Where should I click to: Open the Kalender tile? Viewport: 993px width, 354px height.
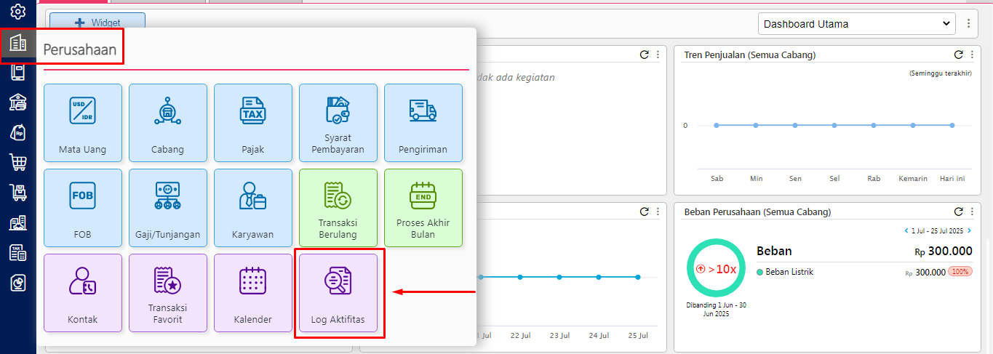click(x=252, y=292)
